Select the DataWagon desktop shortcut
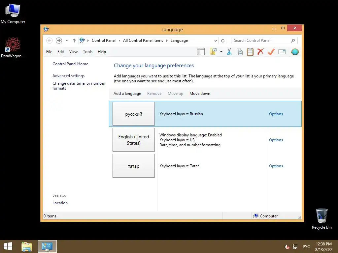This screenshot has width=338, height=253. click(x=13, y=47)
